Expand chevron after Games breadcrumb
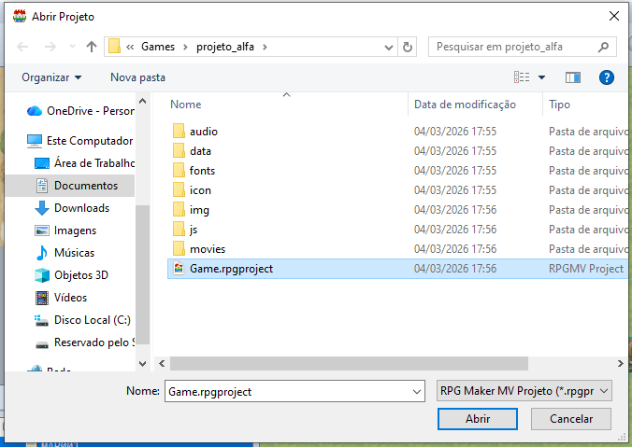This screenshot has width=632, height=447. pos(185,47)
